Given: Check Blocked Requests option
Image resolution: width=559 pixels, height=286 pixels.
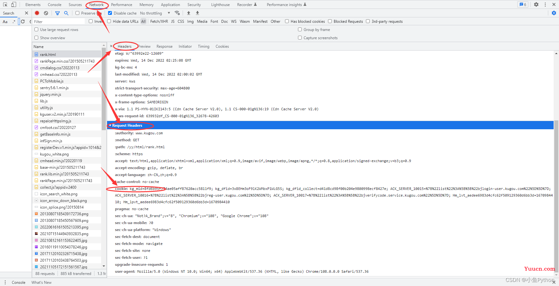Looking at the screenshot, I should 330,21.
